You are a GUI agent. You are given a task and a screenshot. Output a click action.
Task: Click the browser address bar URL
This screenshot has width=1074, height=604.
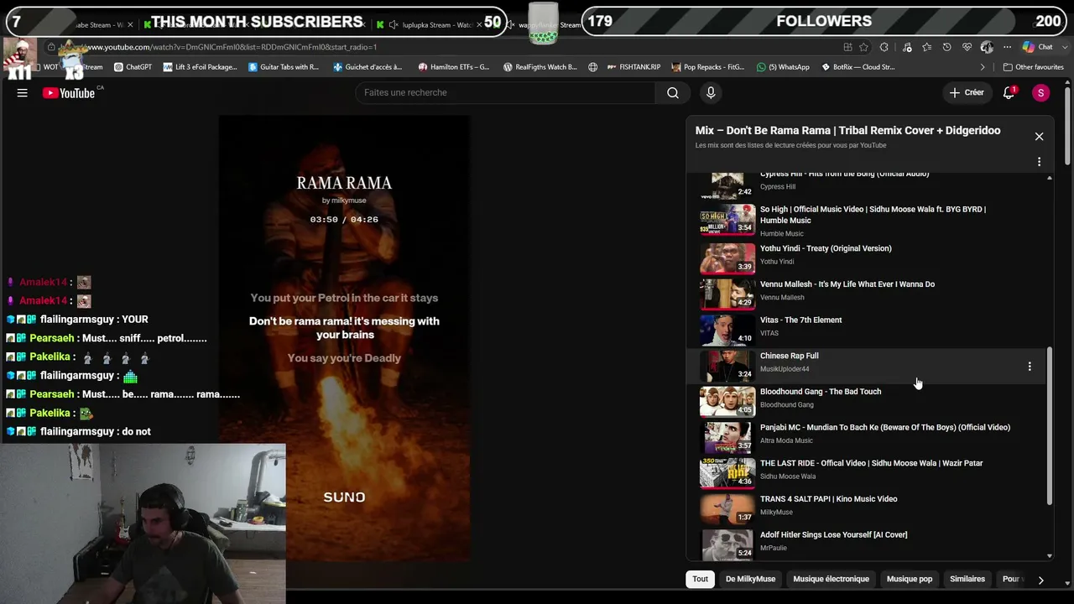point(231,47)
